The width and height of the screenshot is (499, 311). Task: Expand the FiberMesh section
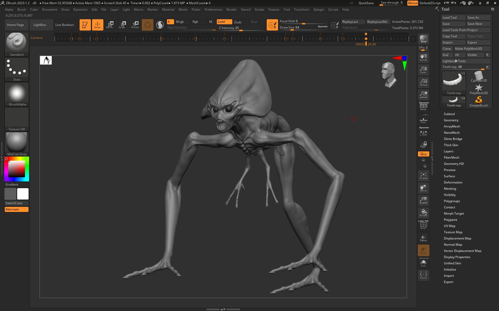[x=451, y=158]
